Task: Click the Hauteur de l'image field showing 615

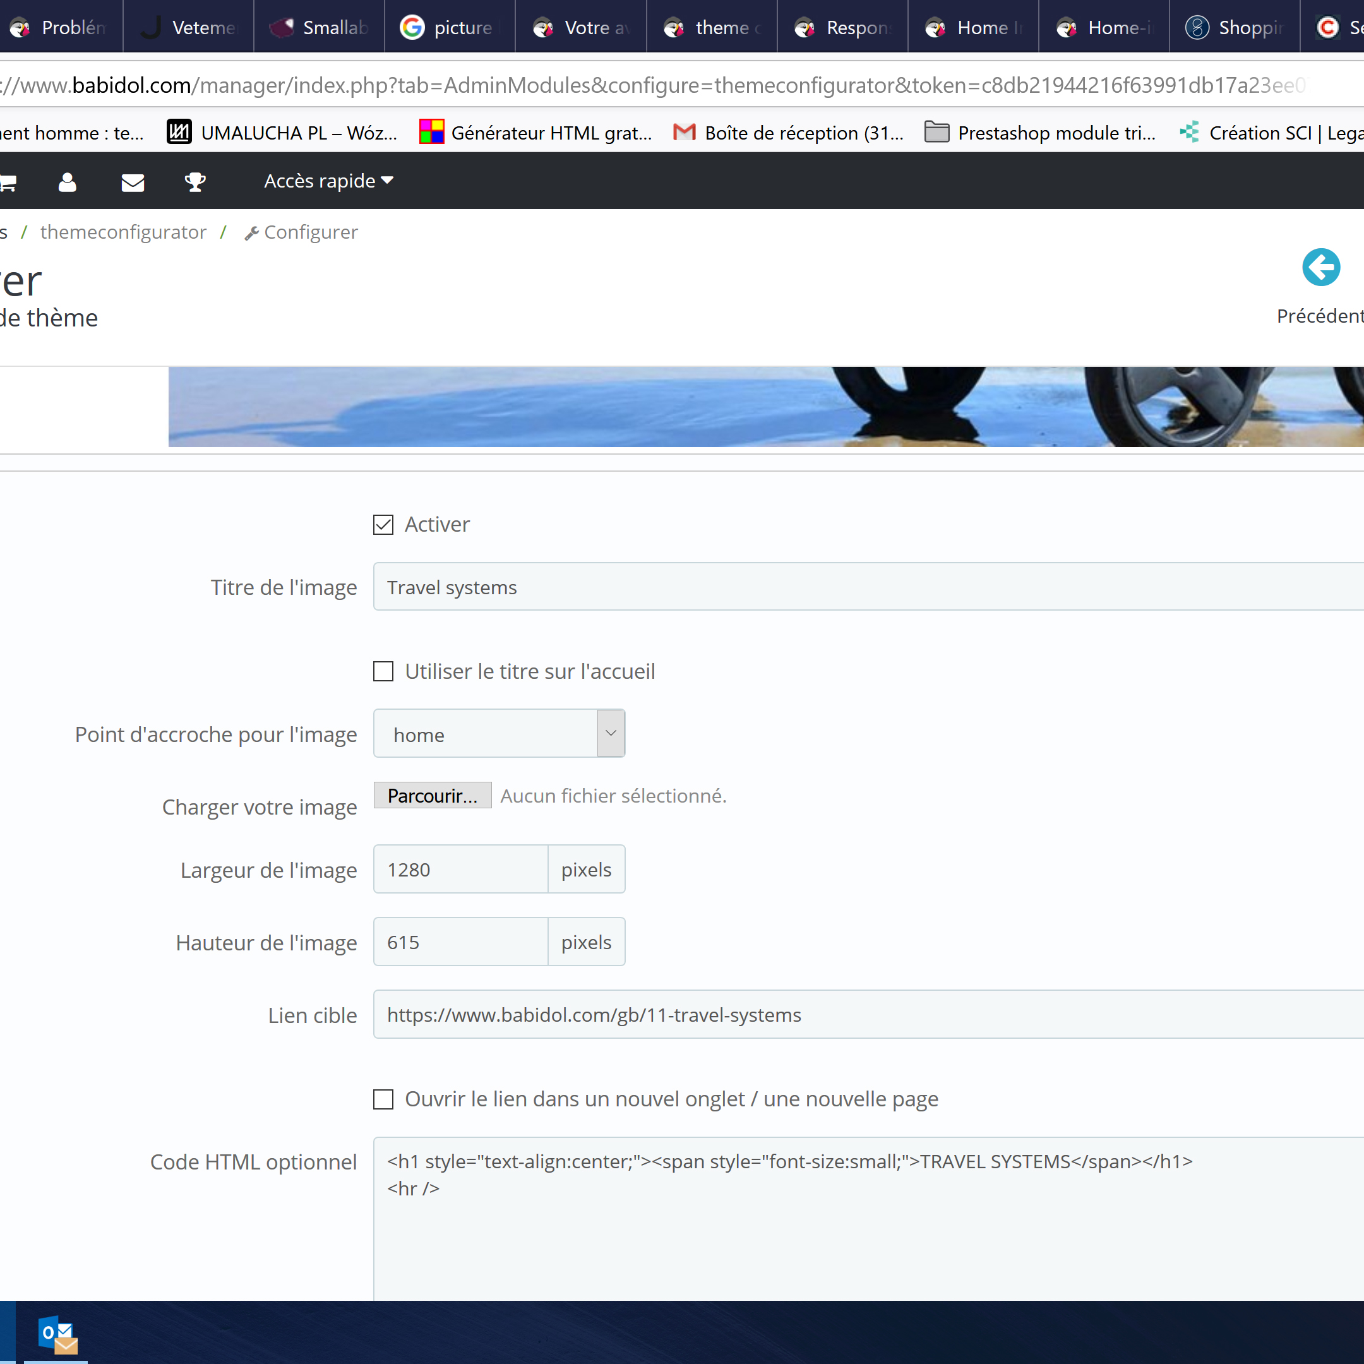Action: pyautogui.click(x=460, y=942)
